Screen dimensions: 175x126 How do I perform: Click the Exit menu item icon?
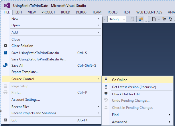pyautogui.click(x=5, y=120)
